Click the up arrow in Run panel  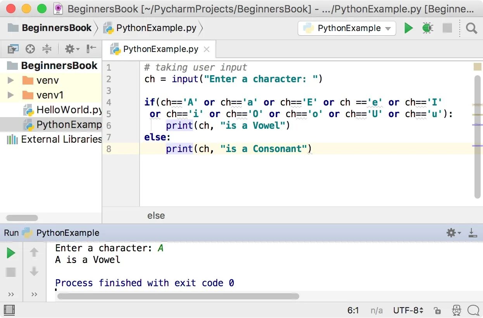click(34, 252)
